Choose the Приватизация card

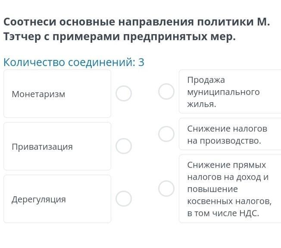(57, 146)
